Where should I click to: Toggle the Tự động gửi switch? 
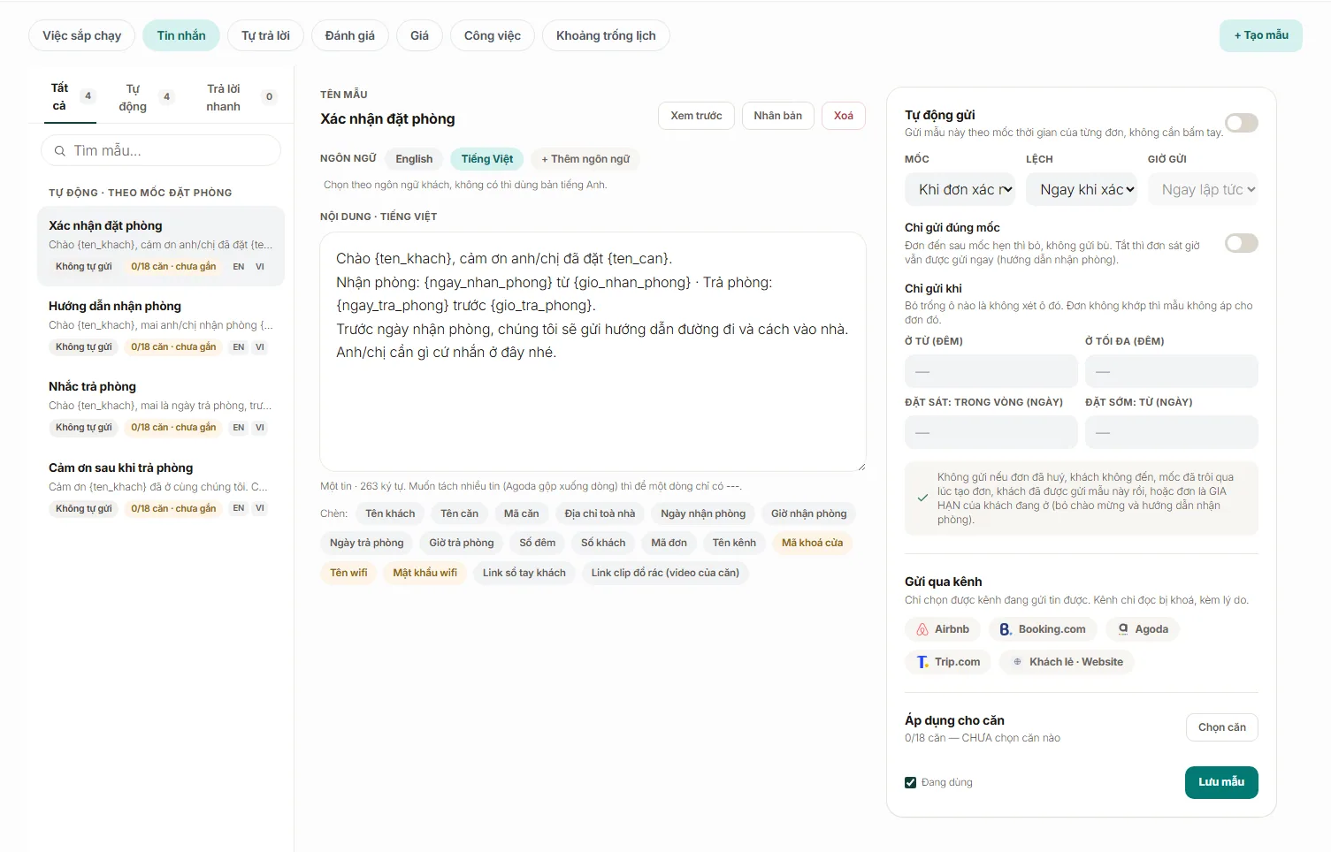coord(1241,123)
